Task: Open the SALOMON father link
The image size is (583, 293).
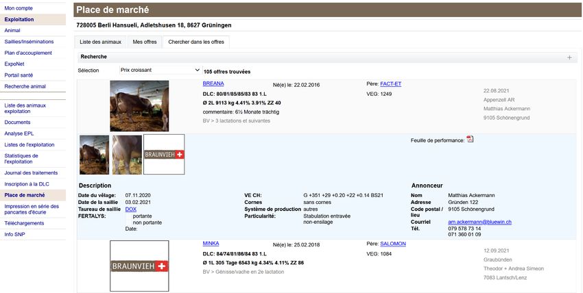Action: [393, 244]
